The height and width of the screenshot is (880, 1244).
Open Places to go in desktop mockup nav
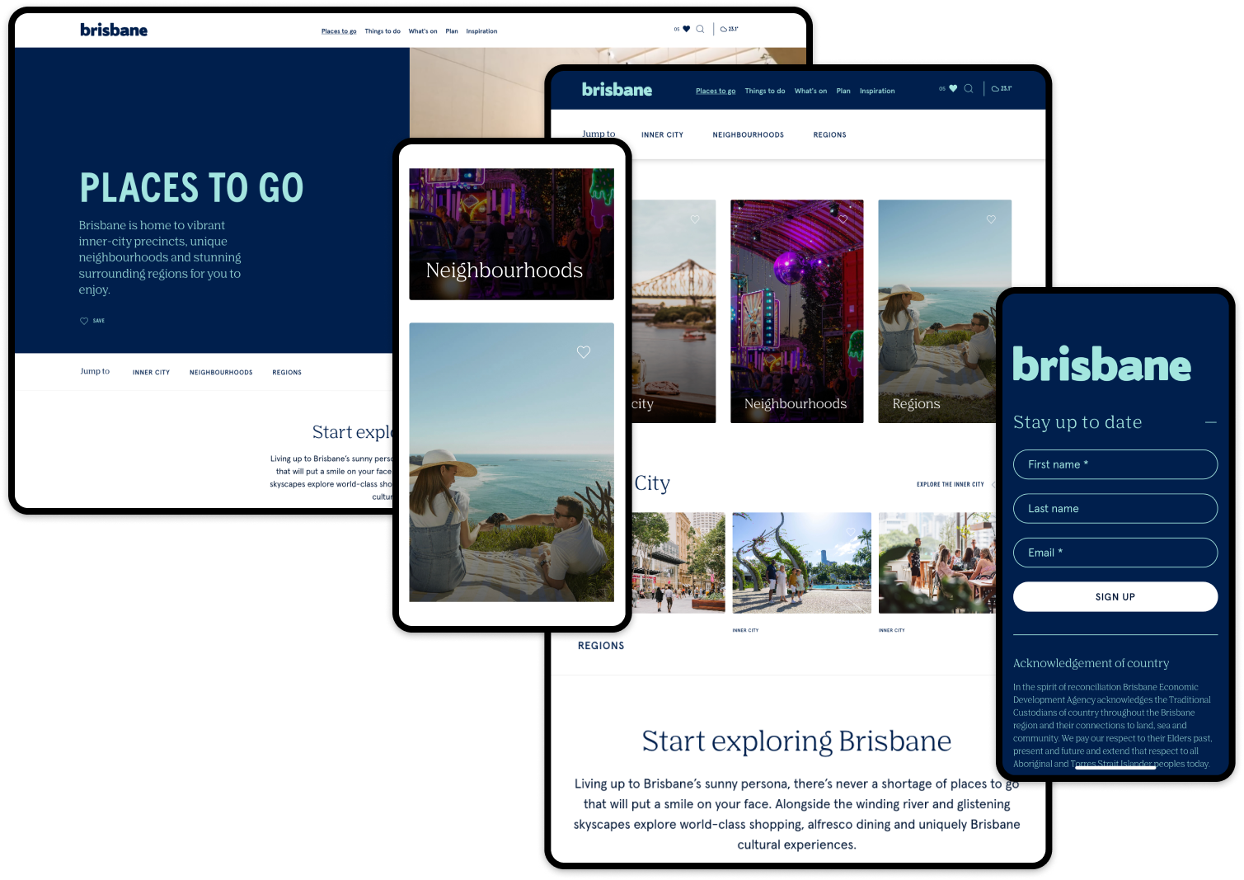click(x=339, y=31)
